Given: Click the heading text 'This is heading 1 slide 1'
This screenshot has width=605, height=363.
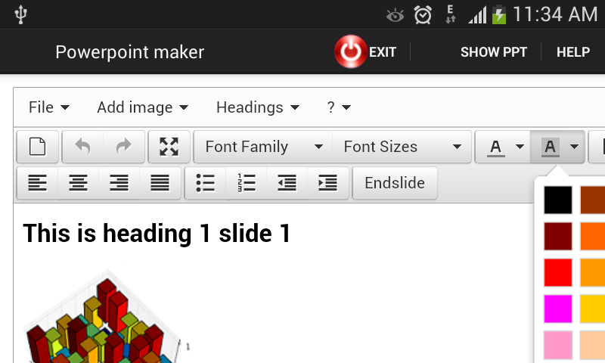Looking at the screenshot, I should [x=157, y=234].
